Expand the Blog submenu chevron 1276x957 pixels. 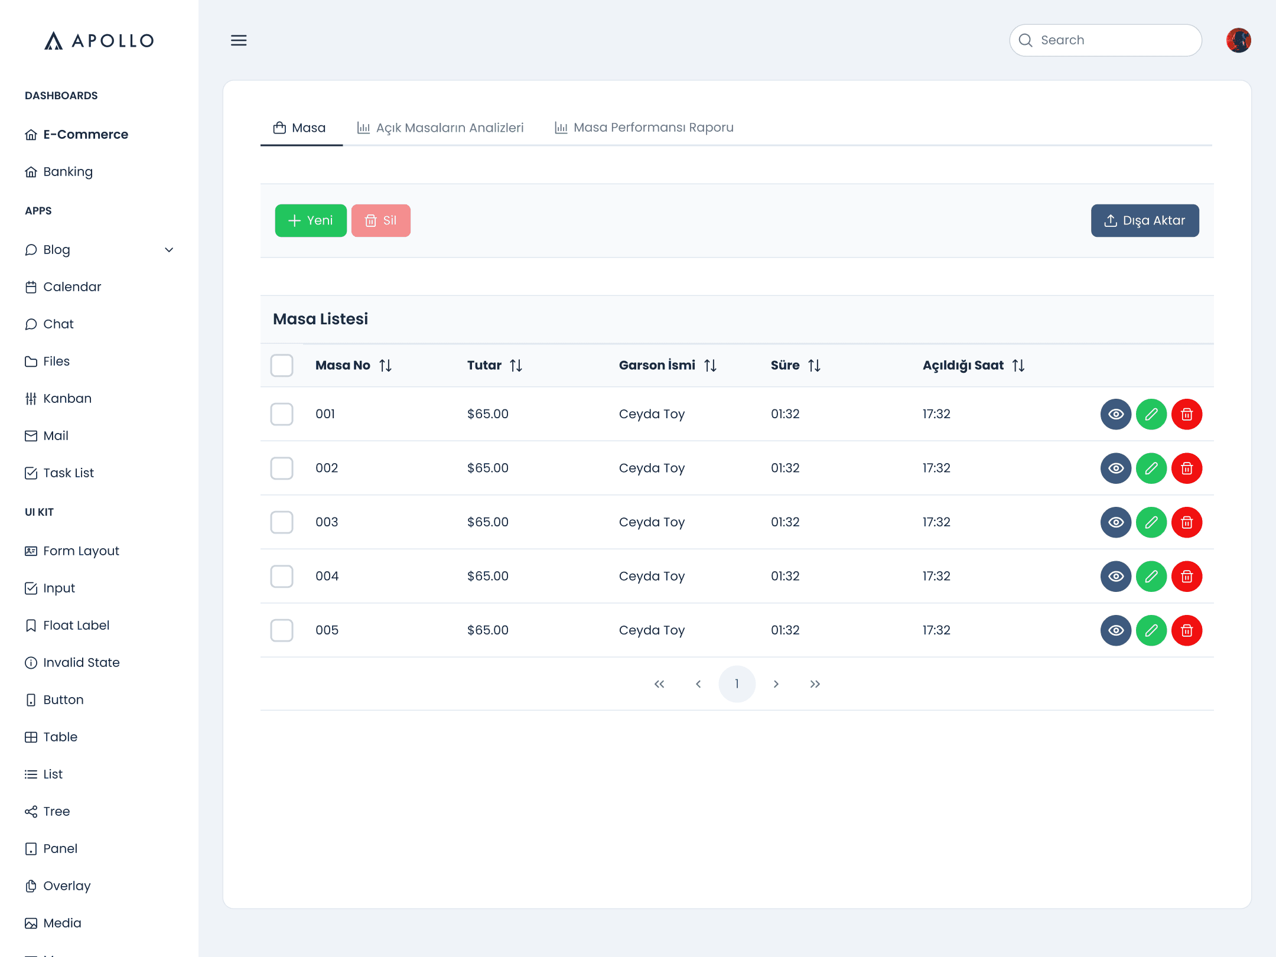coord(169,250)
